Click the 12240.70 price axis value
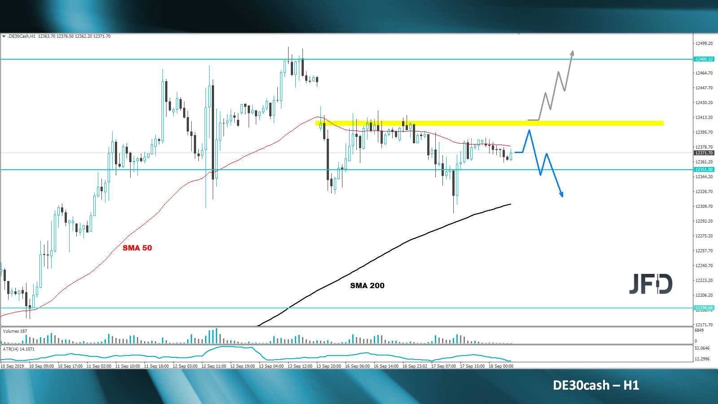This screenshot has width=718, height=404. point(704,266)
